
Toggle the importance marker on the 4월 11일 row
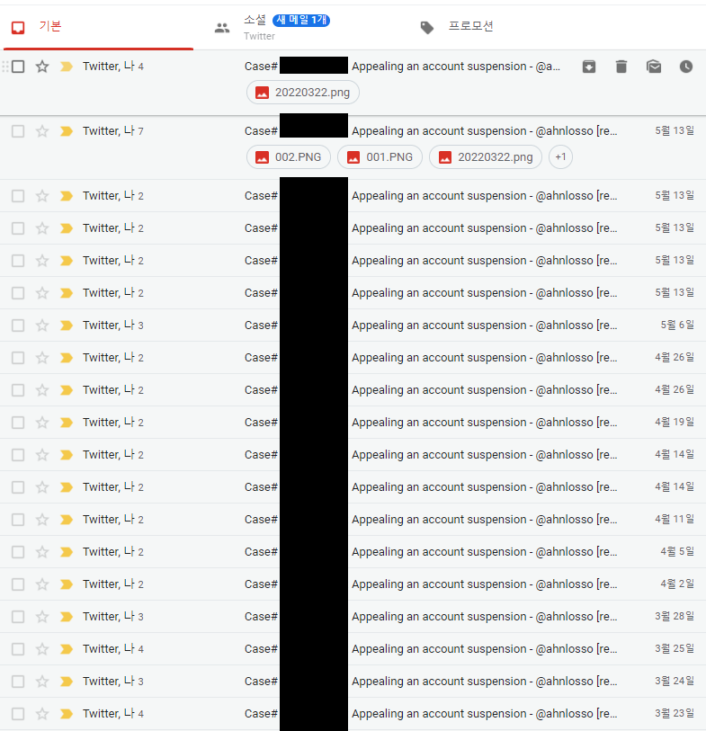[67, 520]
